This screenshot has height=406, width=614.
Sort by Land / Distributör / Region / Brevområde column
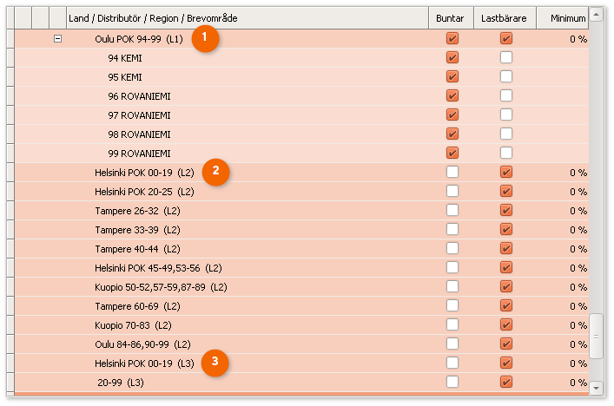[x=248, y=18]
